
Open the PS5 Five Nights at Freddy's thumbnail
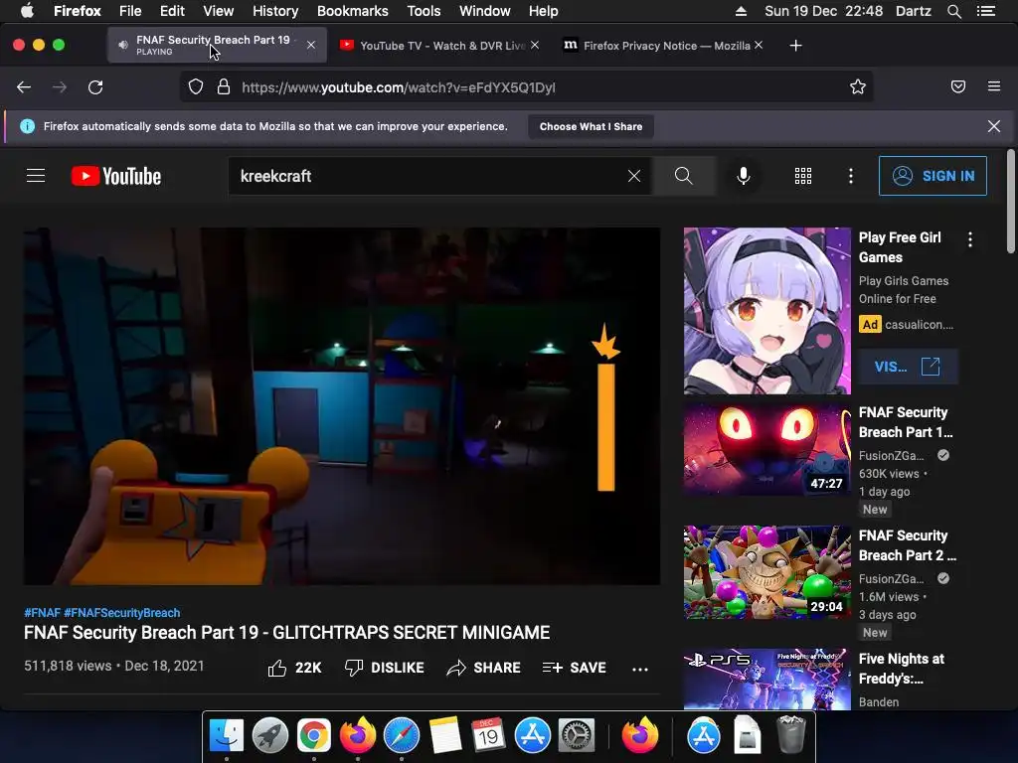click(766, 680)
